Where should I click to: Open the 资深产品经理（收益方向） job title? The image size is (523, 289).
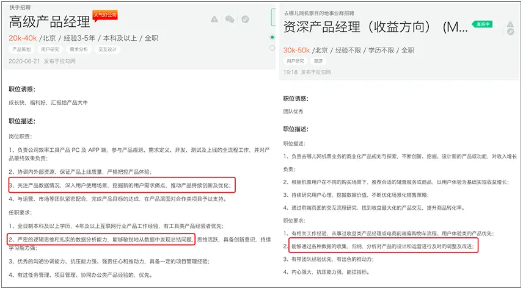pyautogui.click(x=376, y=27)
